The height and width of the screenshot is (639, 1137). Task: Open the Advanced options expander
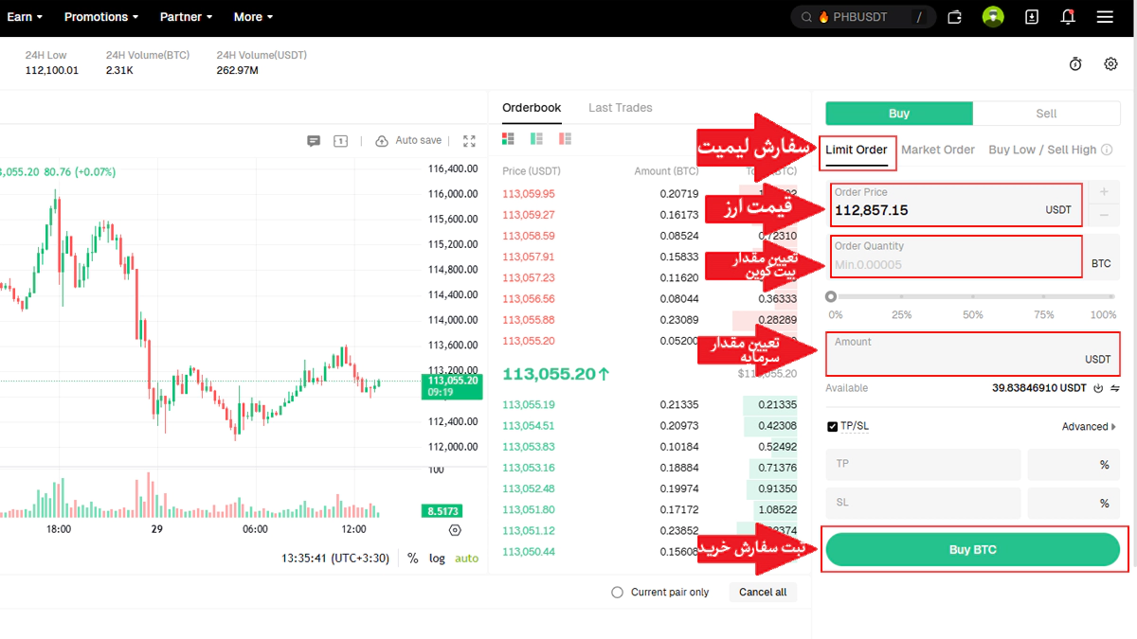tap(1086, 426)
